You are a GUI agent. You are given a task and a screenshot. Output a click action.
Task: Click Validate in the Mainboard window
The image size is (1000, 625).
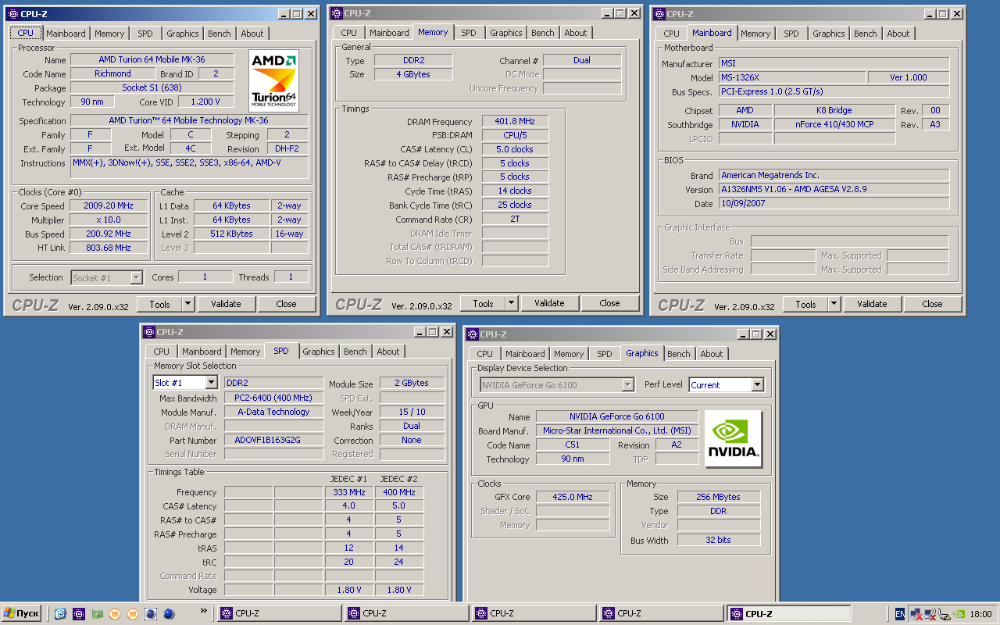872,304
